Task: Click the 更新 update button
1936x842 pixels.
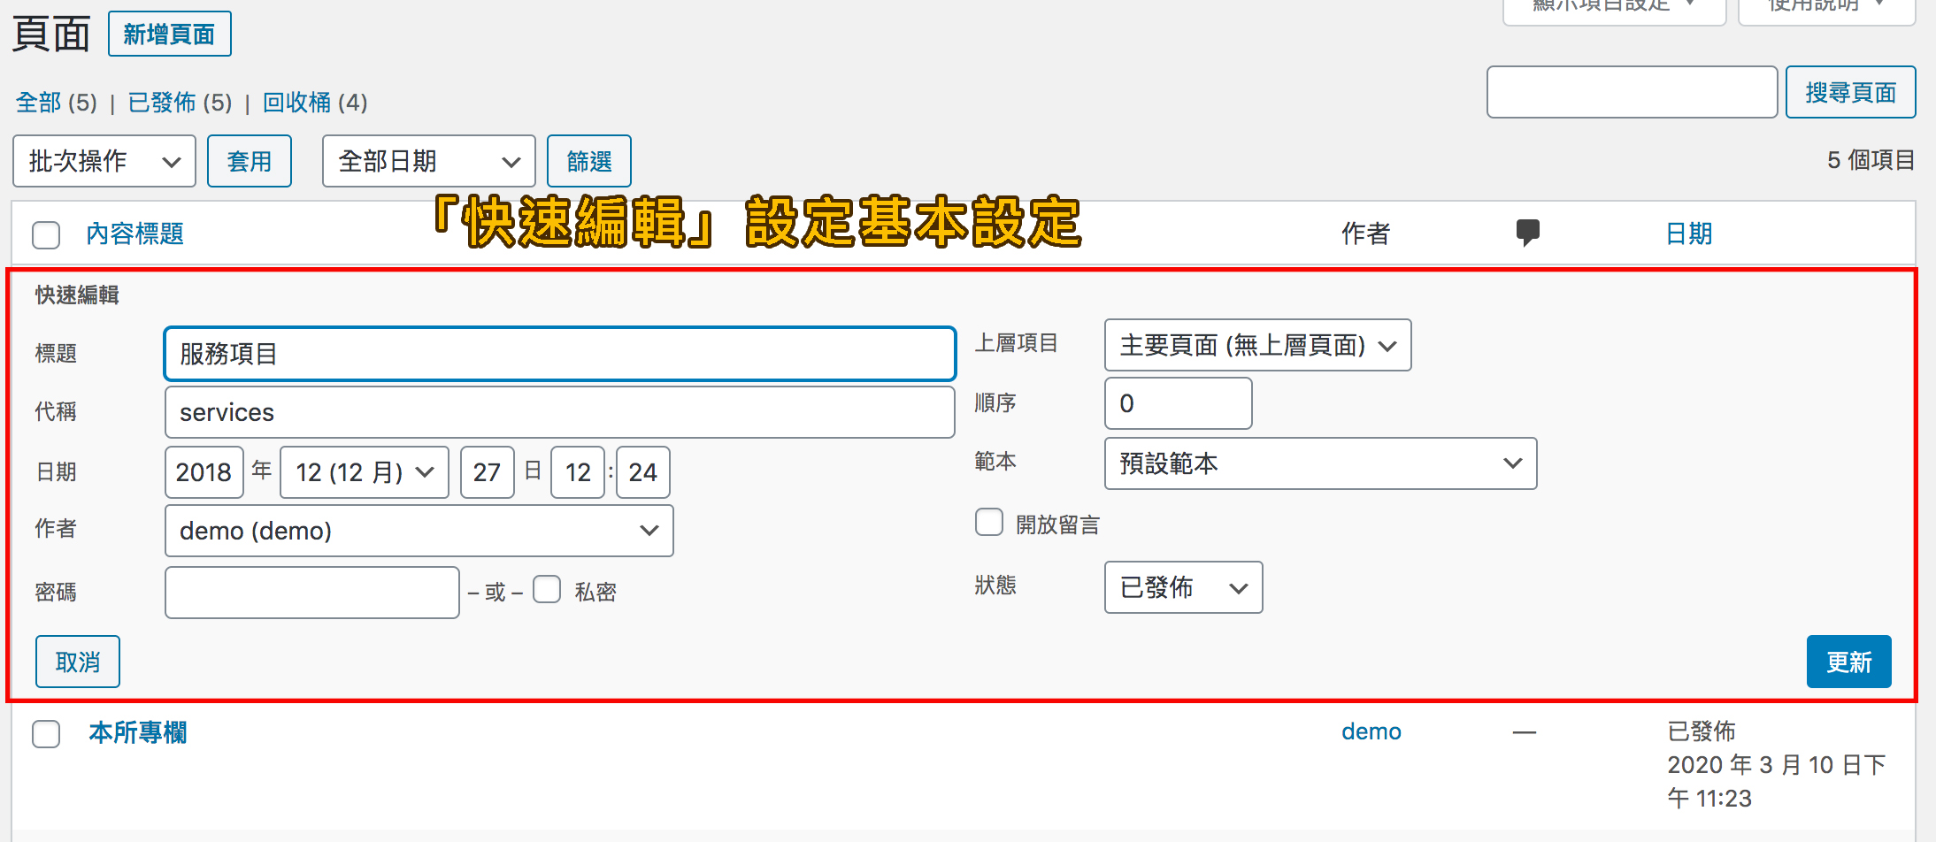Action: [1848, 661]
